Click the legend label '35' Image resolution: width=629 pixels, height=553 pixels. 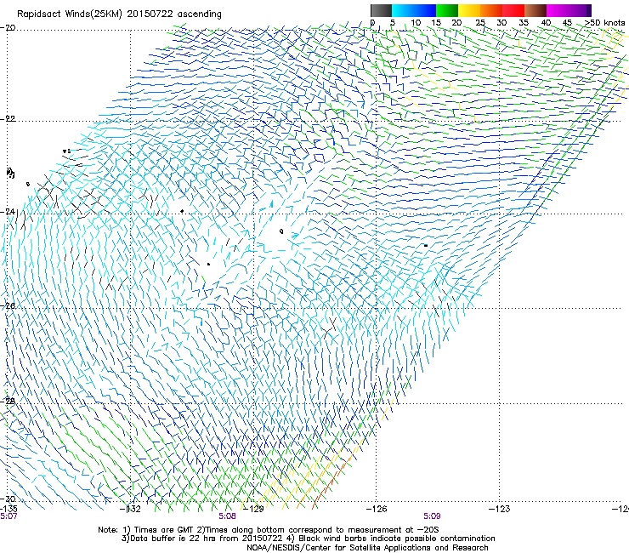tap(524, 23)
